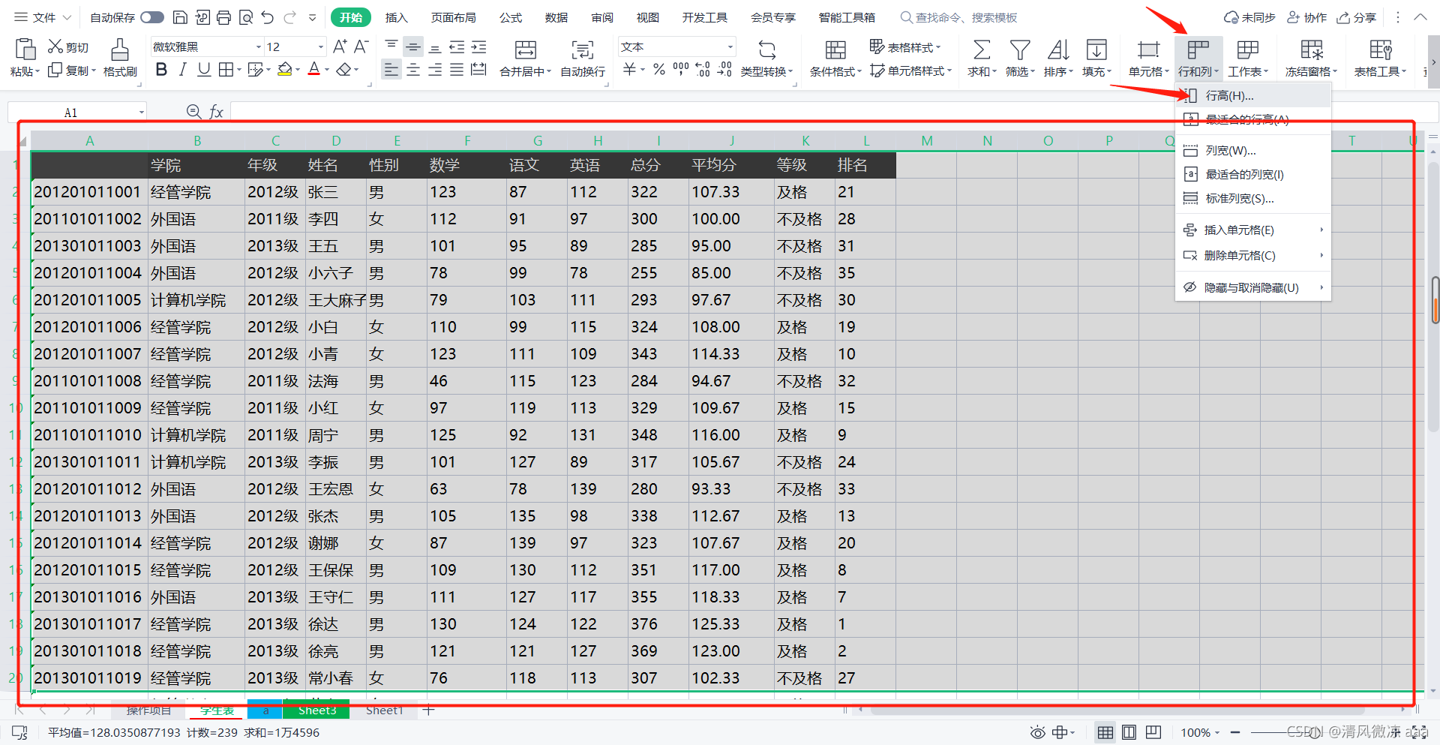Click the zoom out minus on zoom slider
1440x745 pixels.
point(1235,732)
